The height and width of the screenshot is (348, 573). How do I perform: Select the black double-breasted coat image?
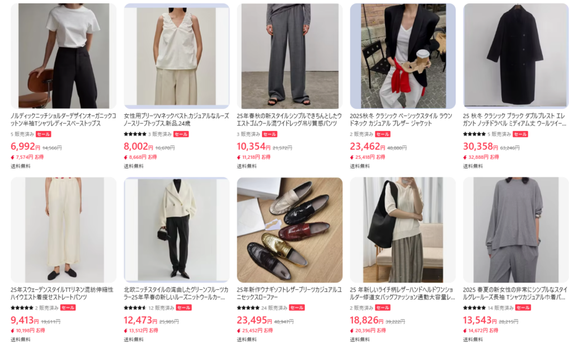516,56
